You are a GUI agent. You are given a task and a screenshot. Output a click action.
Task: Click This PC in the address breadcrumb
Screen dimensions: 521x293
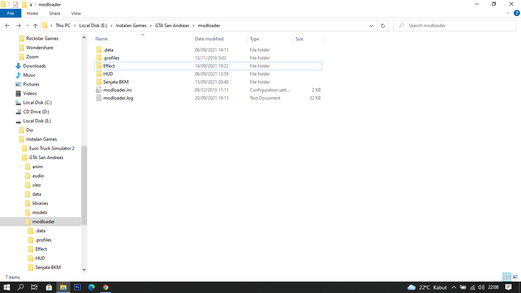[63, 26]
